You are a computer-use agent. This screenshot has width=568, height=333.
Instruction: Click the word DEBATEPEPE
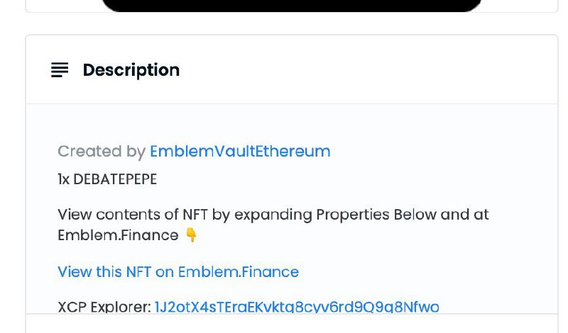[x=115, y=179]
